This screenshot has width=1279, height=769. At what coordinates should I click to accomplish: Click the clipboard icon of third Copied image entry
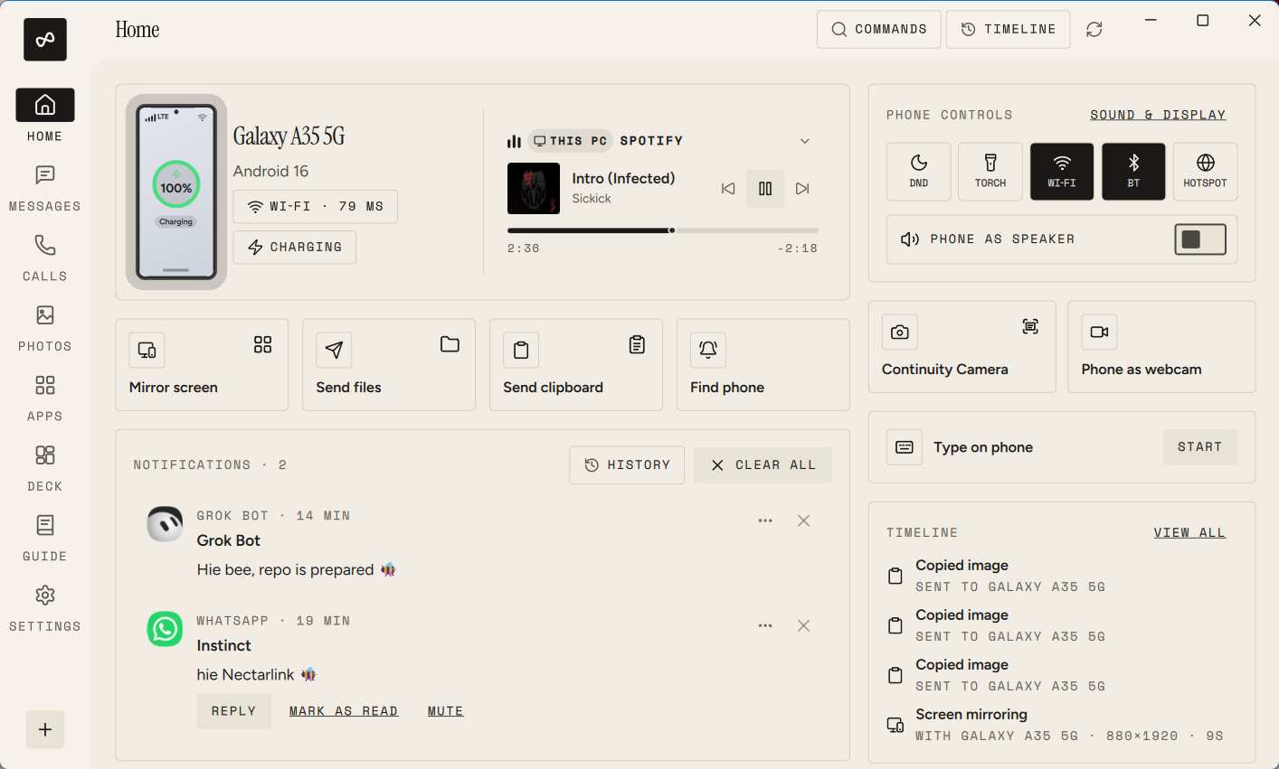895,675
